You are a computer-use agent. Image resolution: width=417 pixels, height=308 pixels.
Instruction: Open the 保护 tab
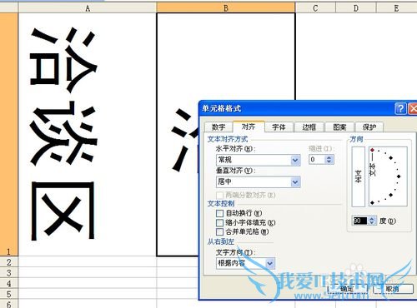click(x=369, y=127)
